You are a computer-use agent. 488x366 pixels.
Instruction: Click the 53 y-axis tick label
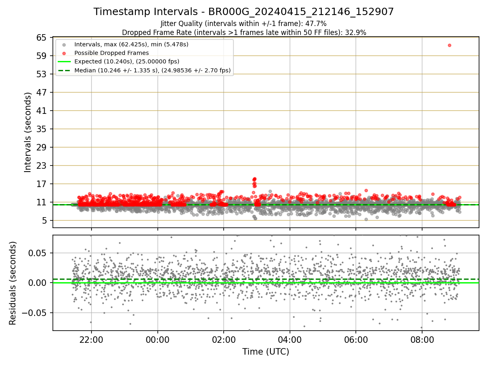[42, 74]
